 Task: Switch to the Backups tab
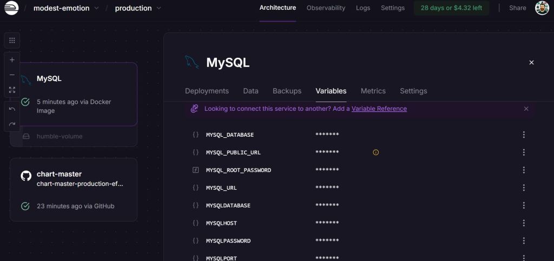tap(287, 91)
